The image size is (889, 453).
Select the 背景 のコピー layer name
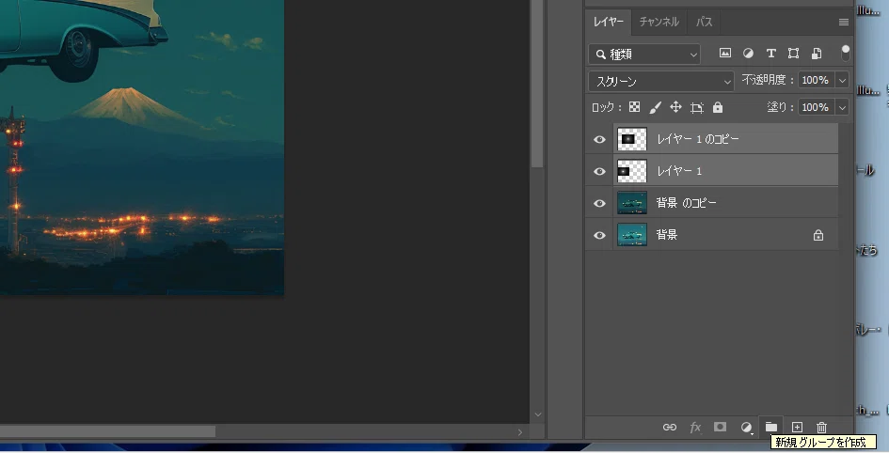[687, 203]
